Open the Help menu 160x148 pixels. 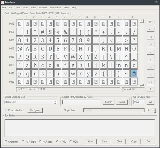[74, 8]
